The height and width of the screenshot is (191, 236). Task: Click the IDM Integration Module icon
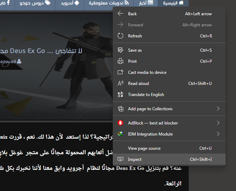coord(121,134)
